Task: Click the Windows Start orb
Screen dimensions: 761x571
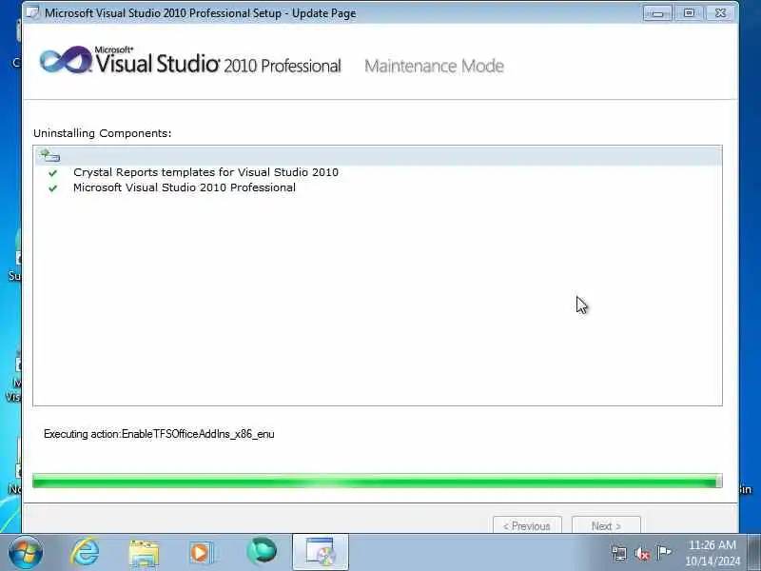Action: pos(26,552)
